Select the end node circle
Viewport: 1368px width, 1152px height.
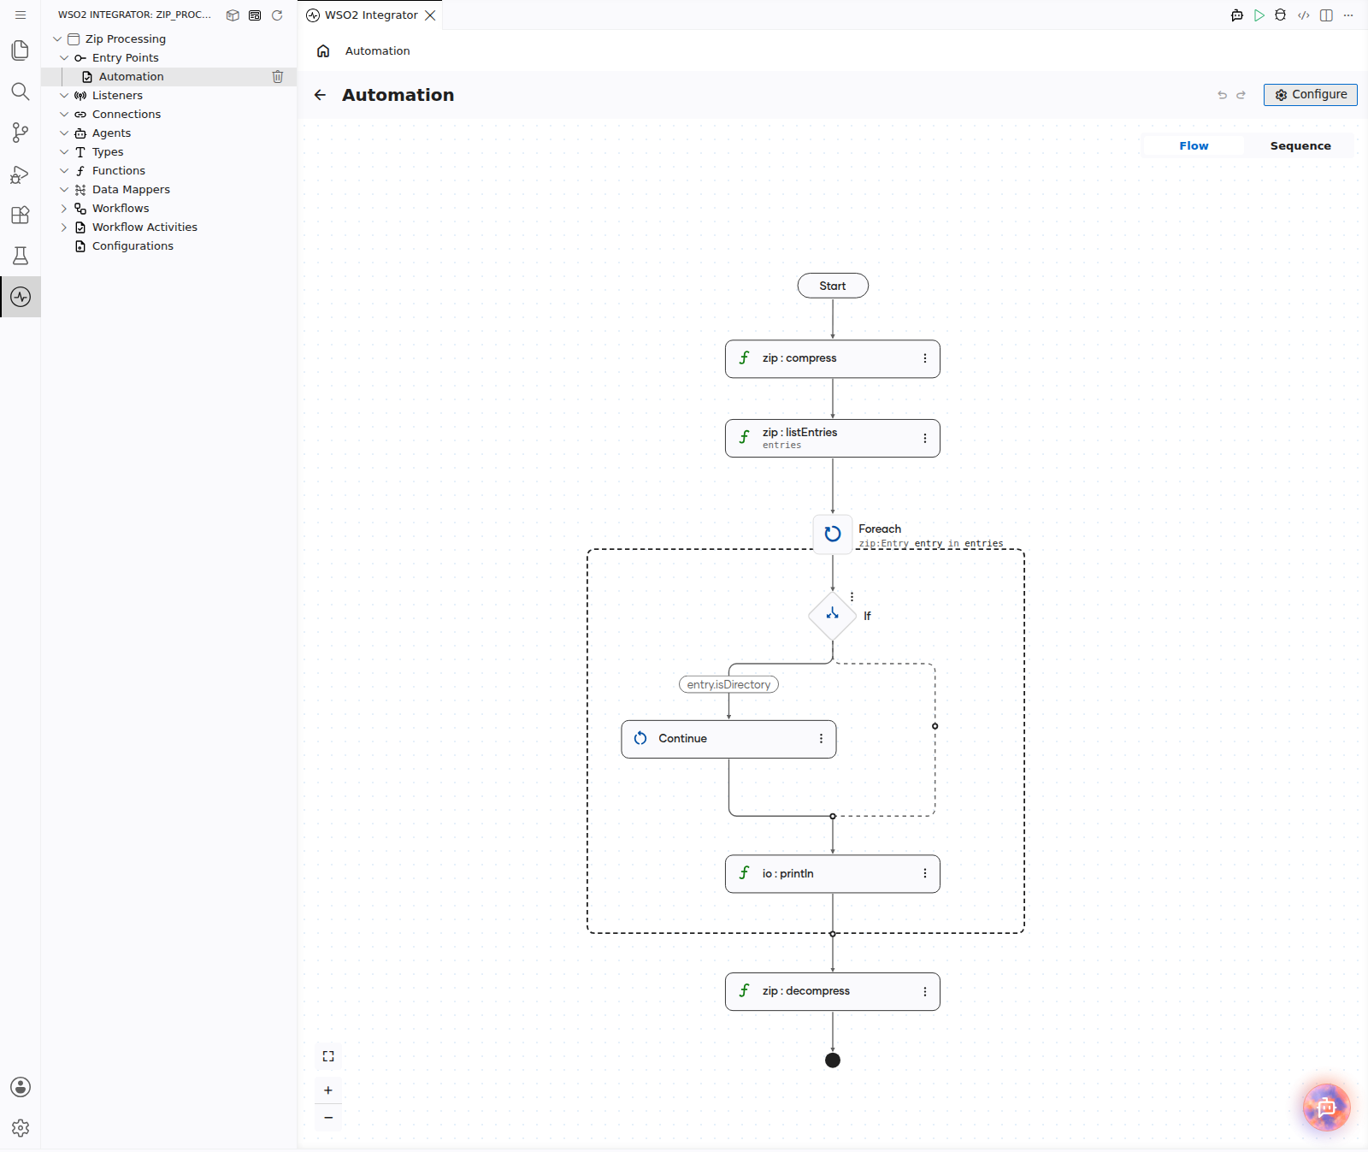coord(833,1060)
